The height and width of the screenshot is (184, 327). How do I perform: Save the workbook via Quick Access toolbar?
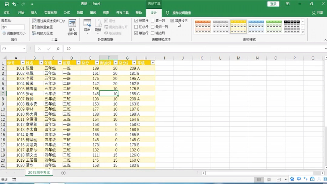click(7, 4)
